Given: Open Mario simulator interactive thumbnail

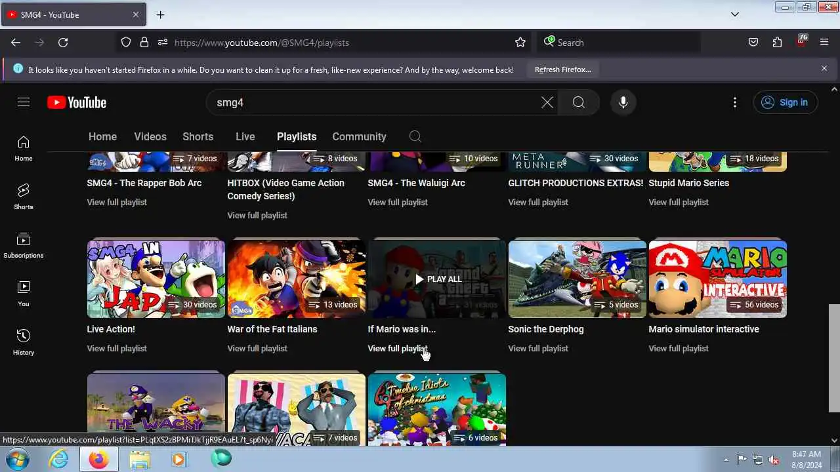Looking at the screenshot, I should 718,279.
